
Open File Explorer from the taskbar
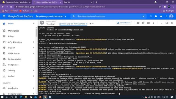point(26,97)
